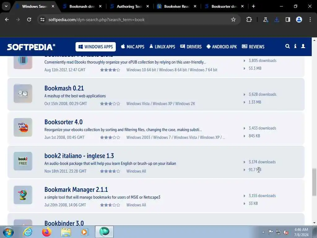
Task: Open the Windows Start button
Action: pos(8,232)
